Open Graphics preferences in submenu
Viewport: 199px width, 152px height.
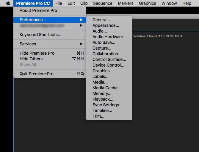(109, 71)
